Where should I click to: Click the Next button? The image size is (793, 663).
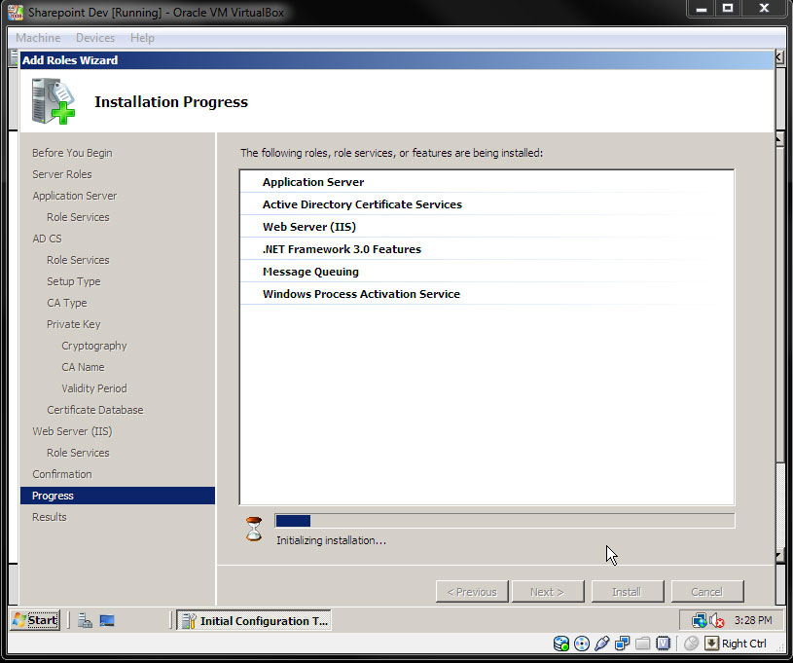[x=548, y=592]
